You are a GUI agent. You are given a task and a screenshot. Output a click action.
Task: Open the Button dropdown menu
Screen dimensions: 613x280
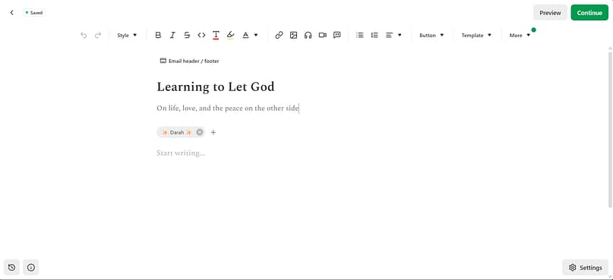(431, 35)
